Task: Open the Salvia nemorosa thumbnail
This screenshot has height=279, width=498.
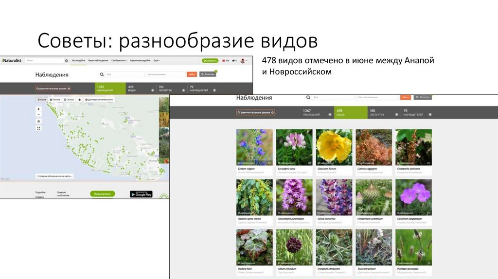Action: (x=334, y=197)
